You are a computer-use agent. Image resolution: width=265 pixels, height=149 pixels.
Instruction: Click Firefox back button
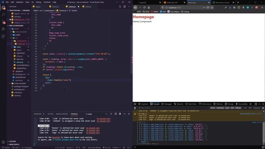point(135,7)
